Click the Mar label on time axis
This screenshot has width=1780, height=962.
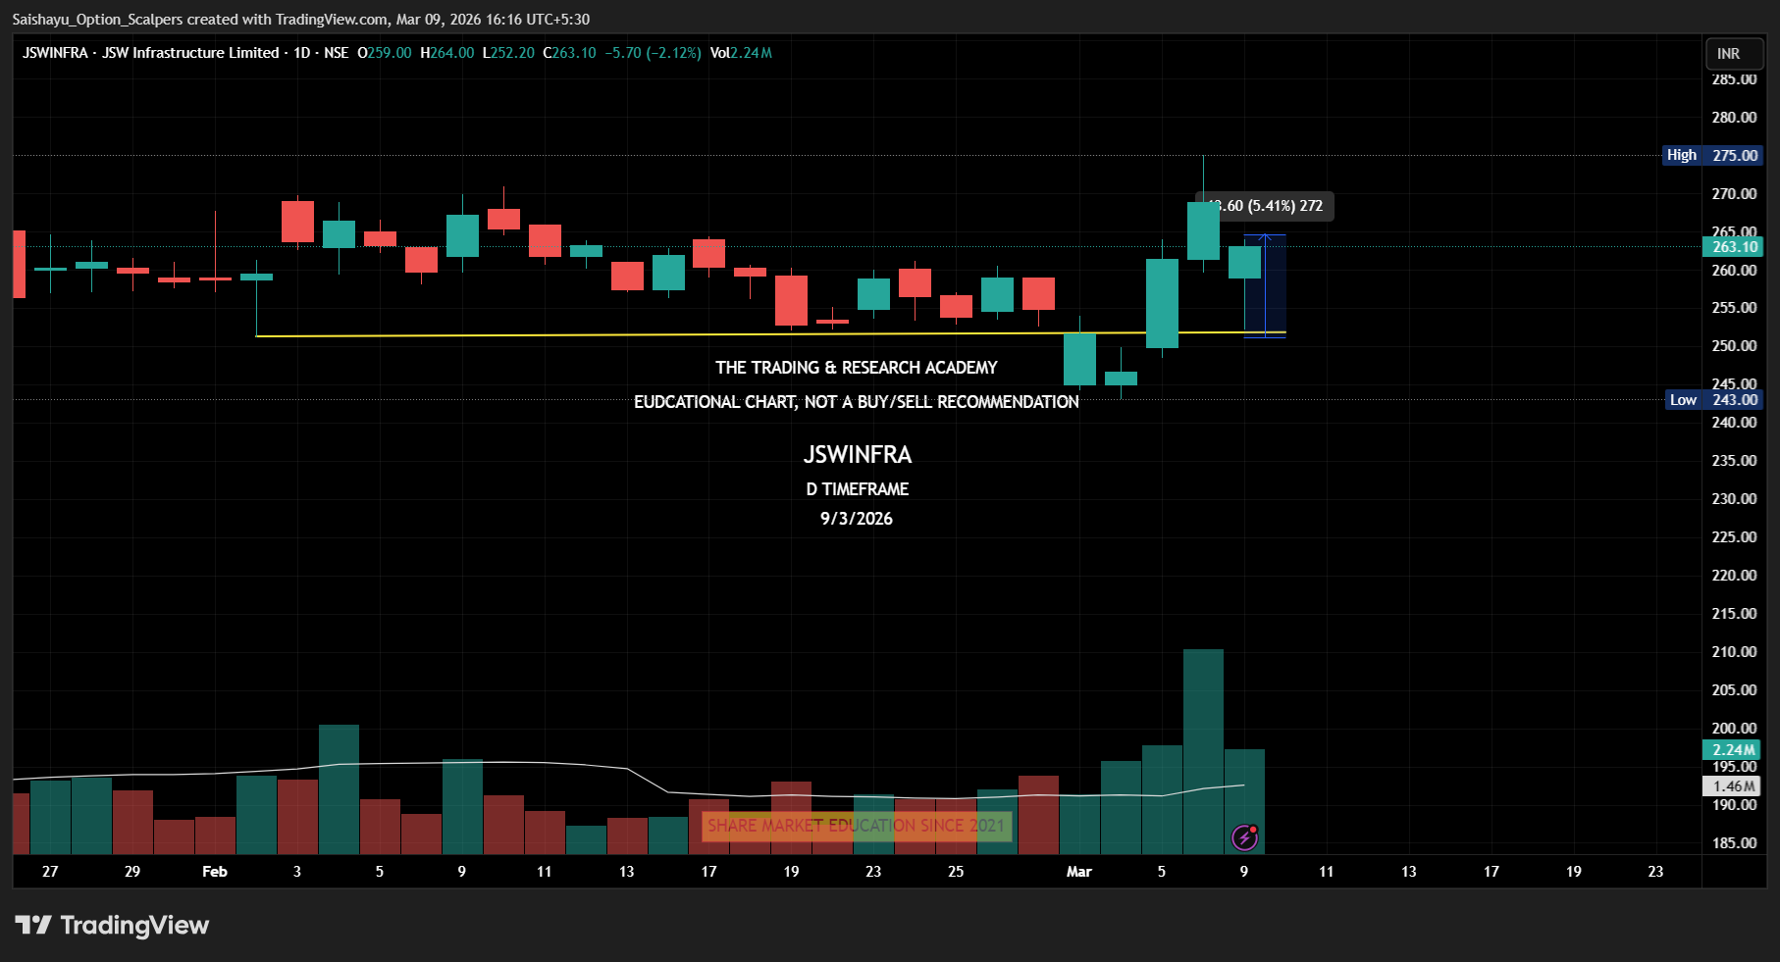coord(1079,872)
